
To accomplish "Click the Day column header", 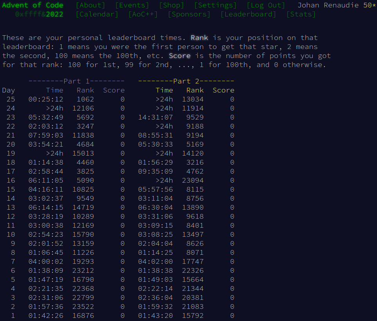I will click(x=9, y=90).
